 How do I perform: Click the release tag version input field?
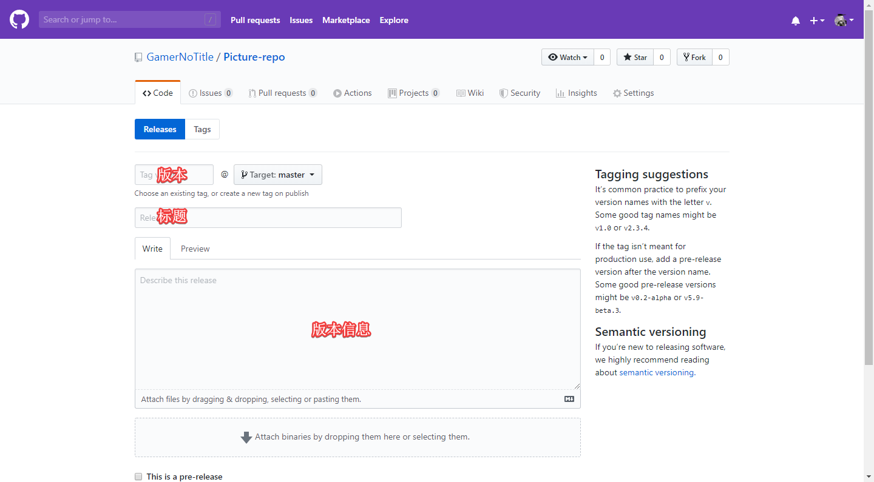(174, 175)
